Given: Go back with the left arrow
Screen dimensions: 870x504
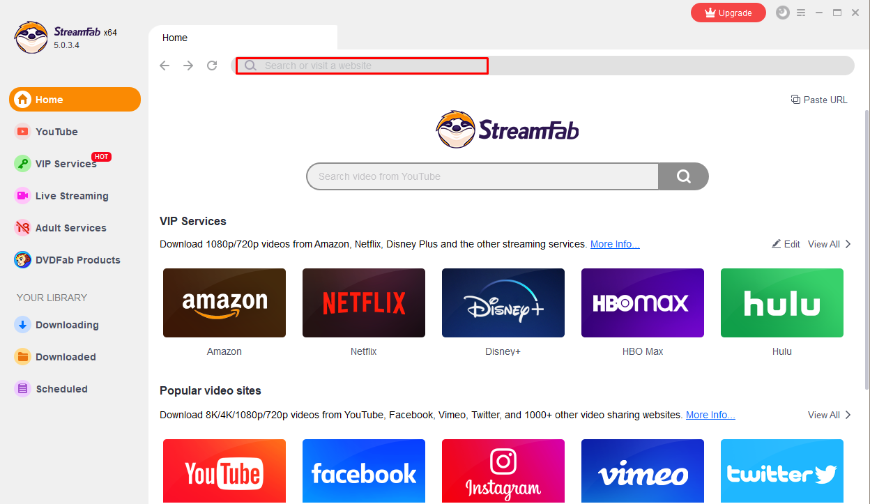Looking at the screenshot, I should (x=165, y=66).
